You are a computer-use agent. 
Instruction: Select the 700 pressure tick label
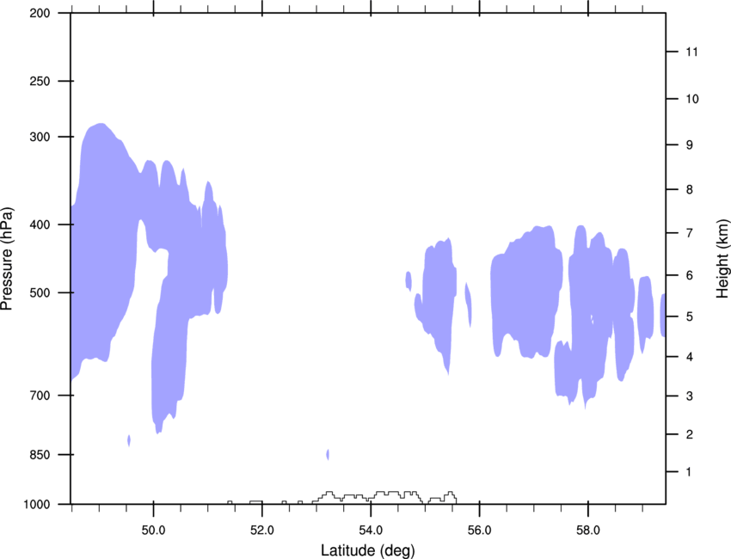pos(40,396)
